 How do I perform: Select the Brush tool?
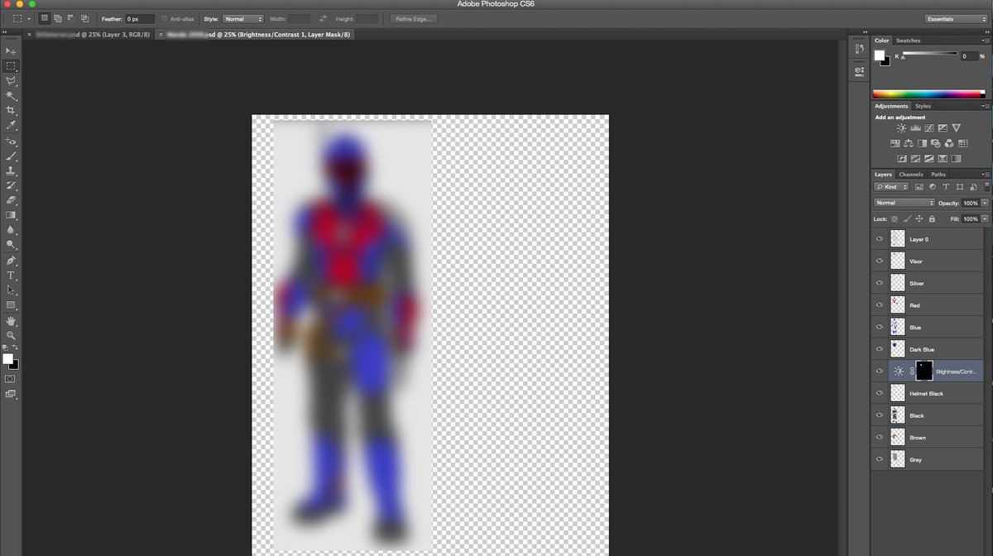coord(11,156)
